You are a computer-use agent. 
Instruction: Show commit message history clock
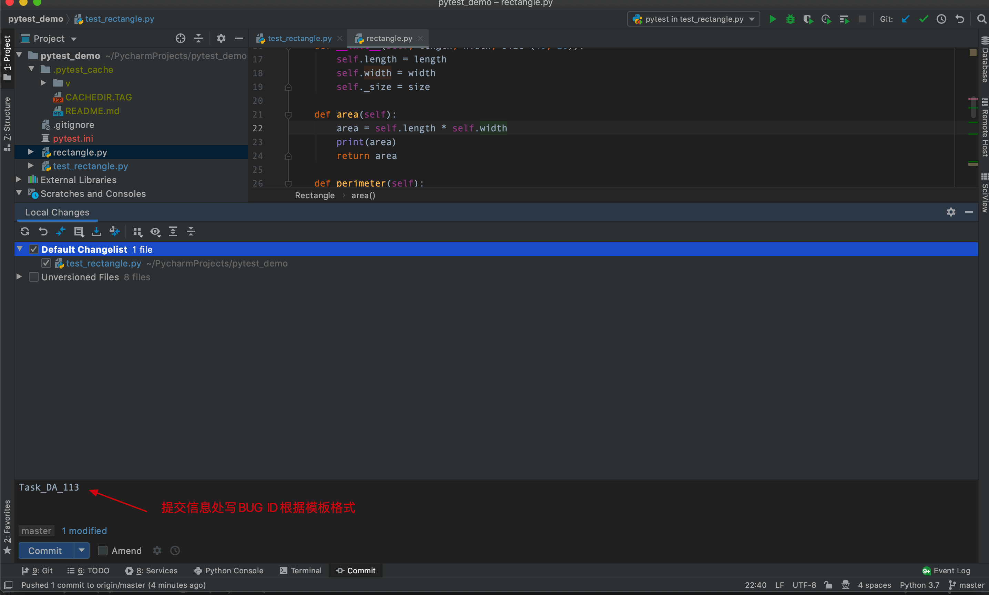coord(175,551)
